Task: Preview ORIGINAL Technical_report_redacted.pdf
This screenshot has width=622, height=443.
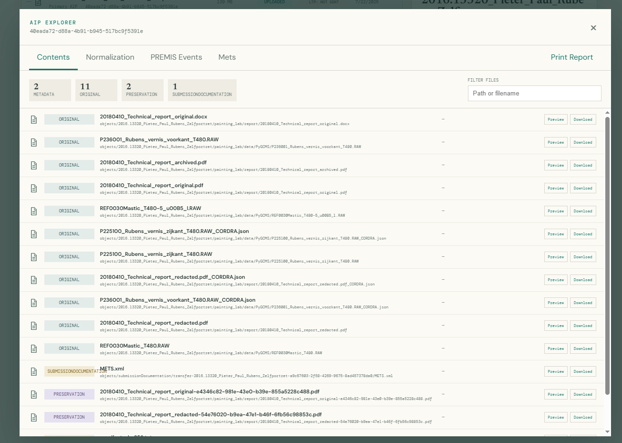Action: coord(556,326)
